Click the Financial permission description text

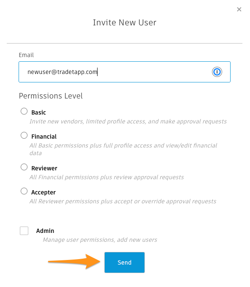tap(123, 149)
